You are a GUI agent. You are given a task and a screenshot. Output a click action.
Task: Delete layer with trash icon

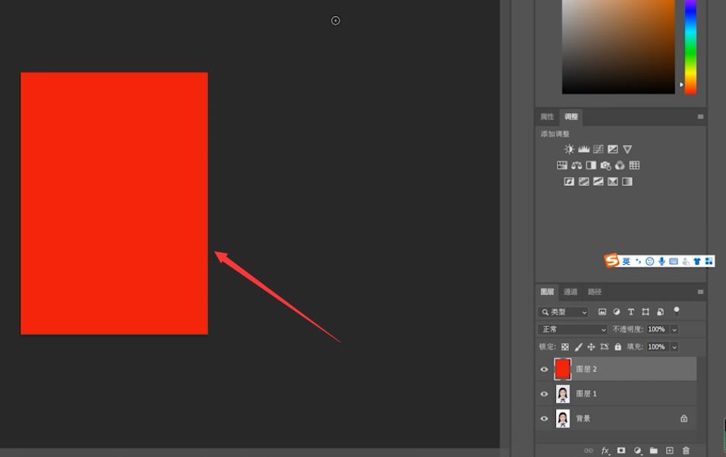[686, 450]
